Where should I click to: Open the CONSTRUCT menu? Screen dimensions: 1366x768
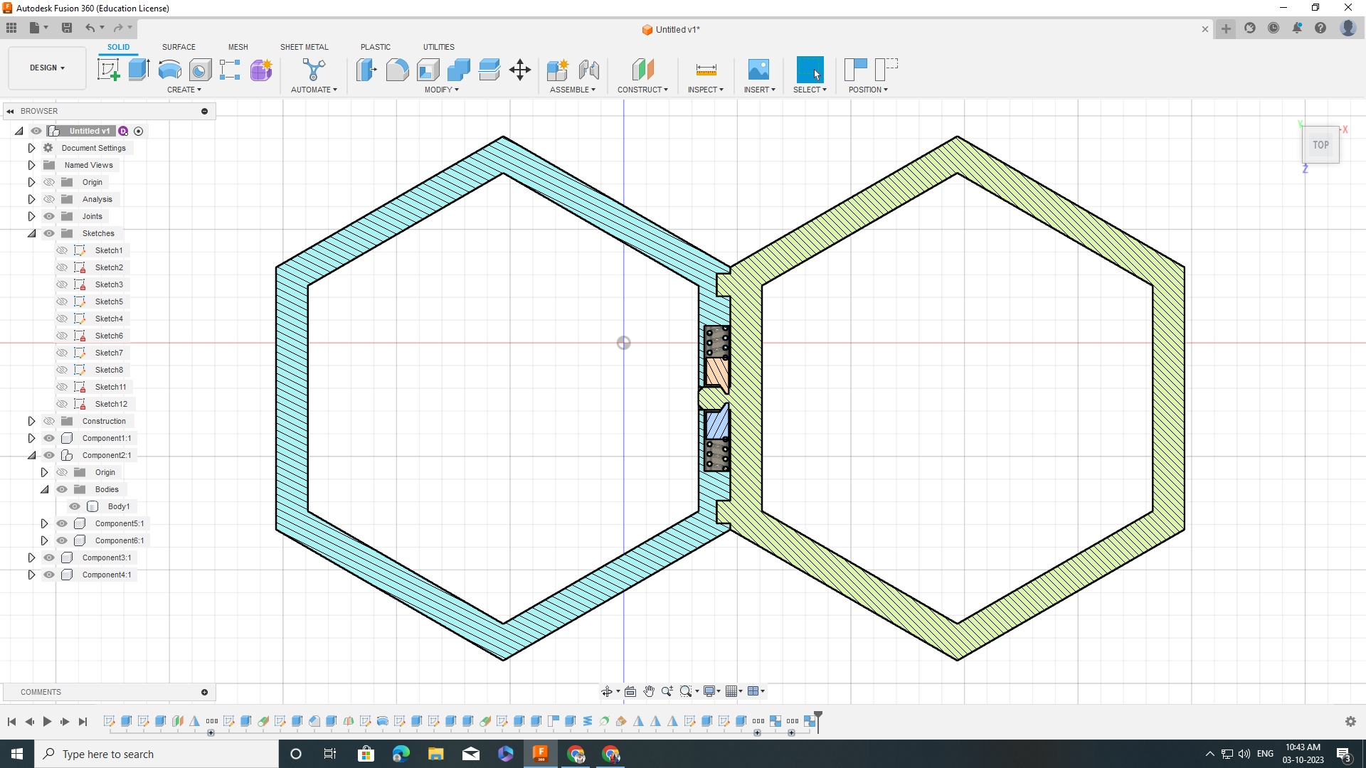pos(642,90)
